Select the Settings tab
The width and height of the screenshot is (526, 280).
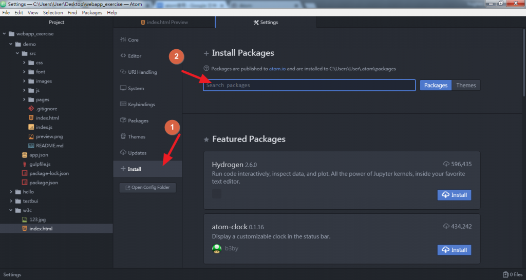(x=266, y=22)
